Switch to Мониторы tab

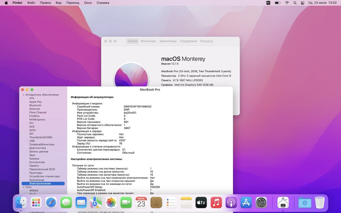148,41
